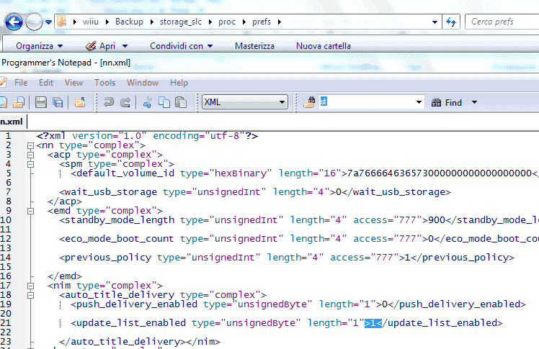Open the Window menu
Viewport: 539px width, 349px height.
142,83
